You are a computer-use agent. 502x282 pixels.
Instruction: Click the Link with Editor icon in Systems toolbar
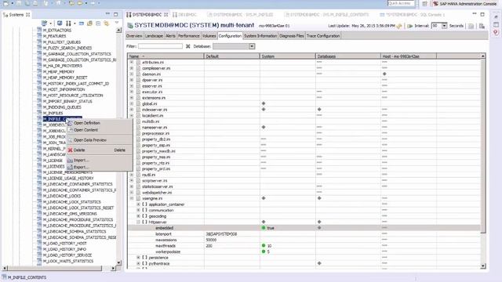106,23
